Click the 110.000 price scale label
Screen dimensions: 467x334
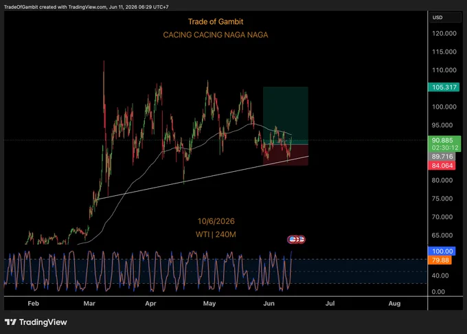point(444,70)
